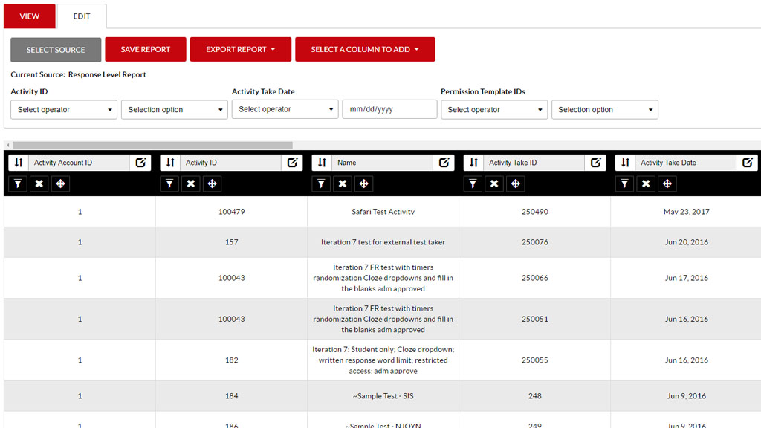Expand Select a Column to Add menu
Viewport: 761px width, 428px height.
[x=365, y=50]
